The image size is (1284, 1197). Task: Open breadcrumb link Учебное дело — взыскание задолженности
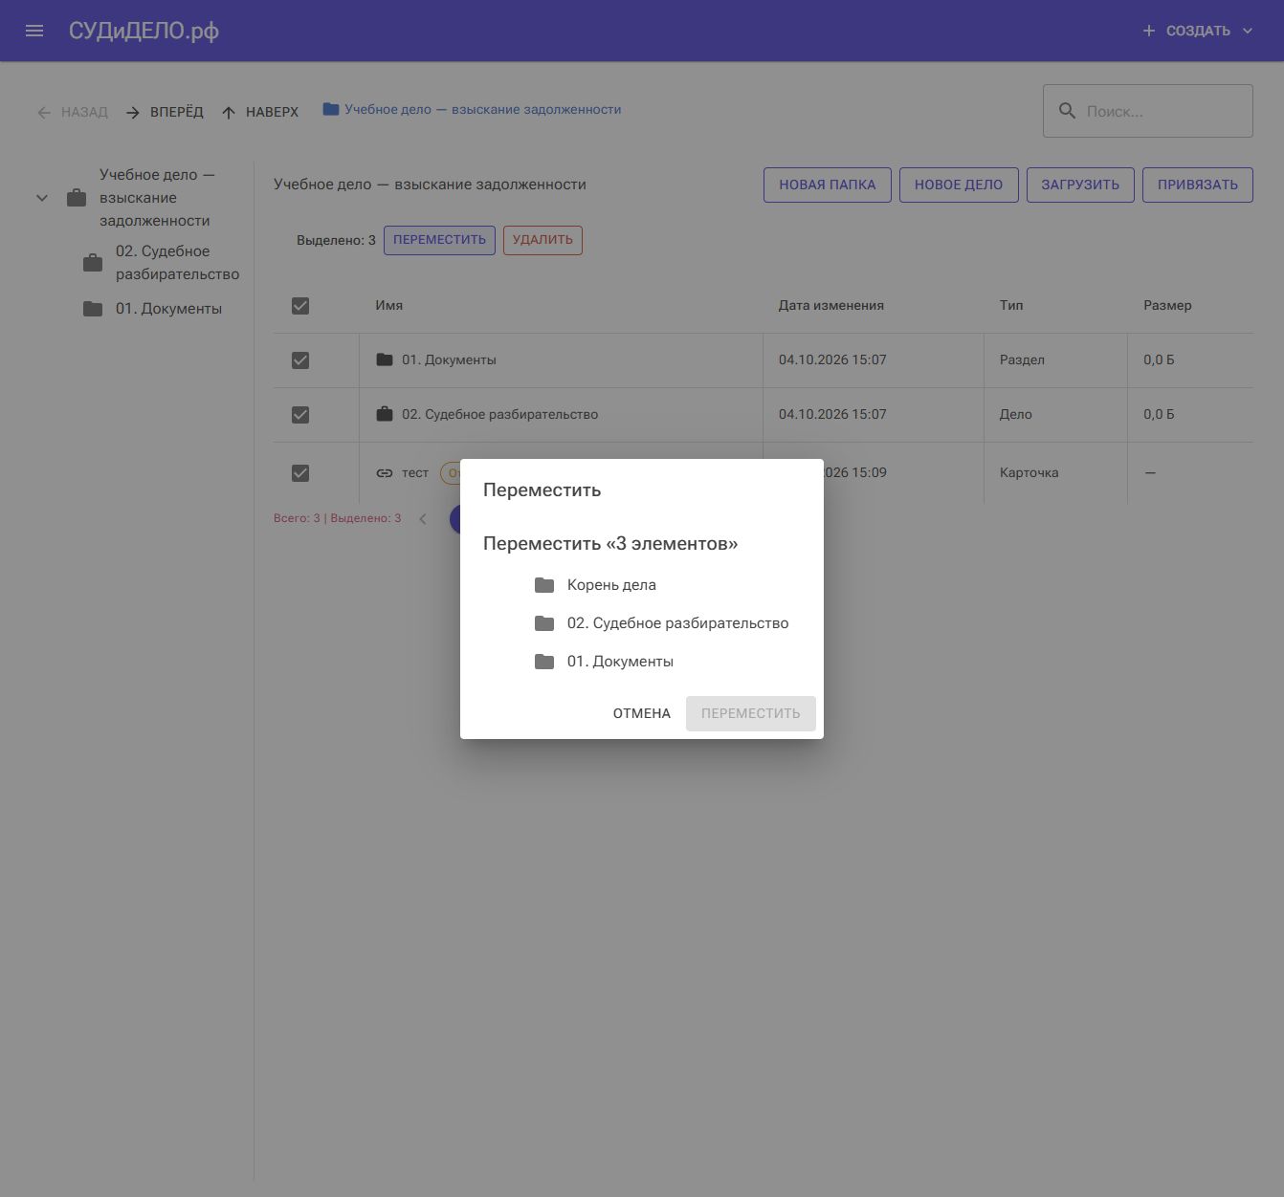(x=483, y=109)
